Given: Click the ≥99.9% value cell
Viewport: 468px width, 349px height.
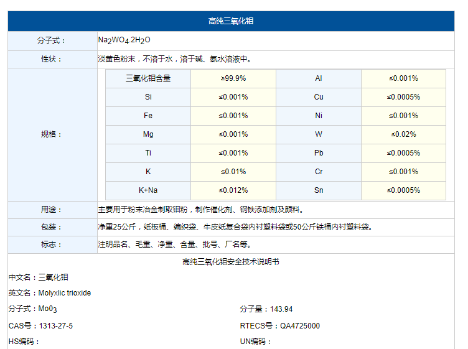Looking at the screenshot, I should tap(233, 78).
